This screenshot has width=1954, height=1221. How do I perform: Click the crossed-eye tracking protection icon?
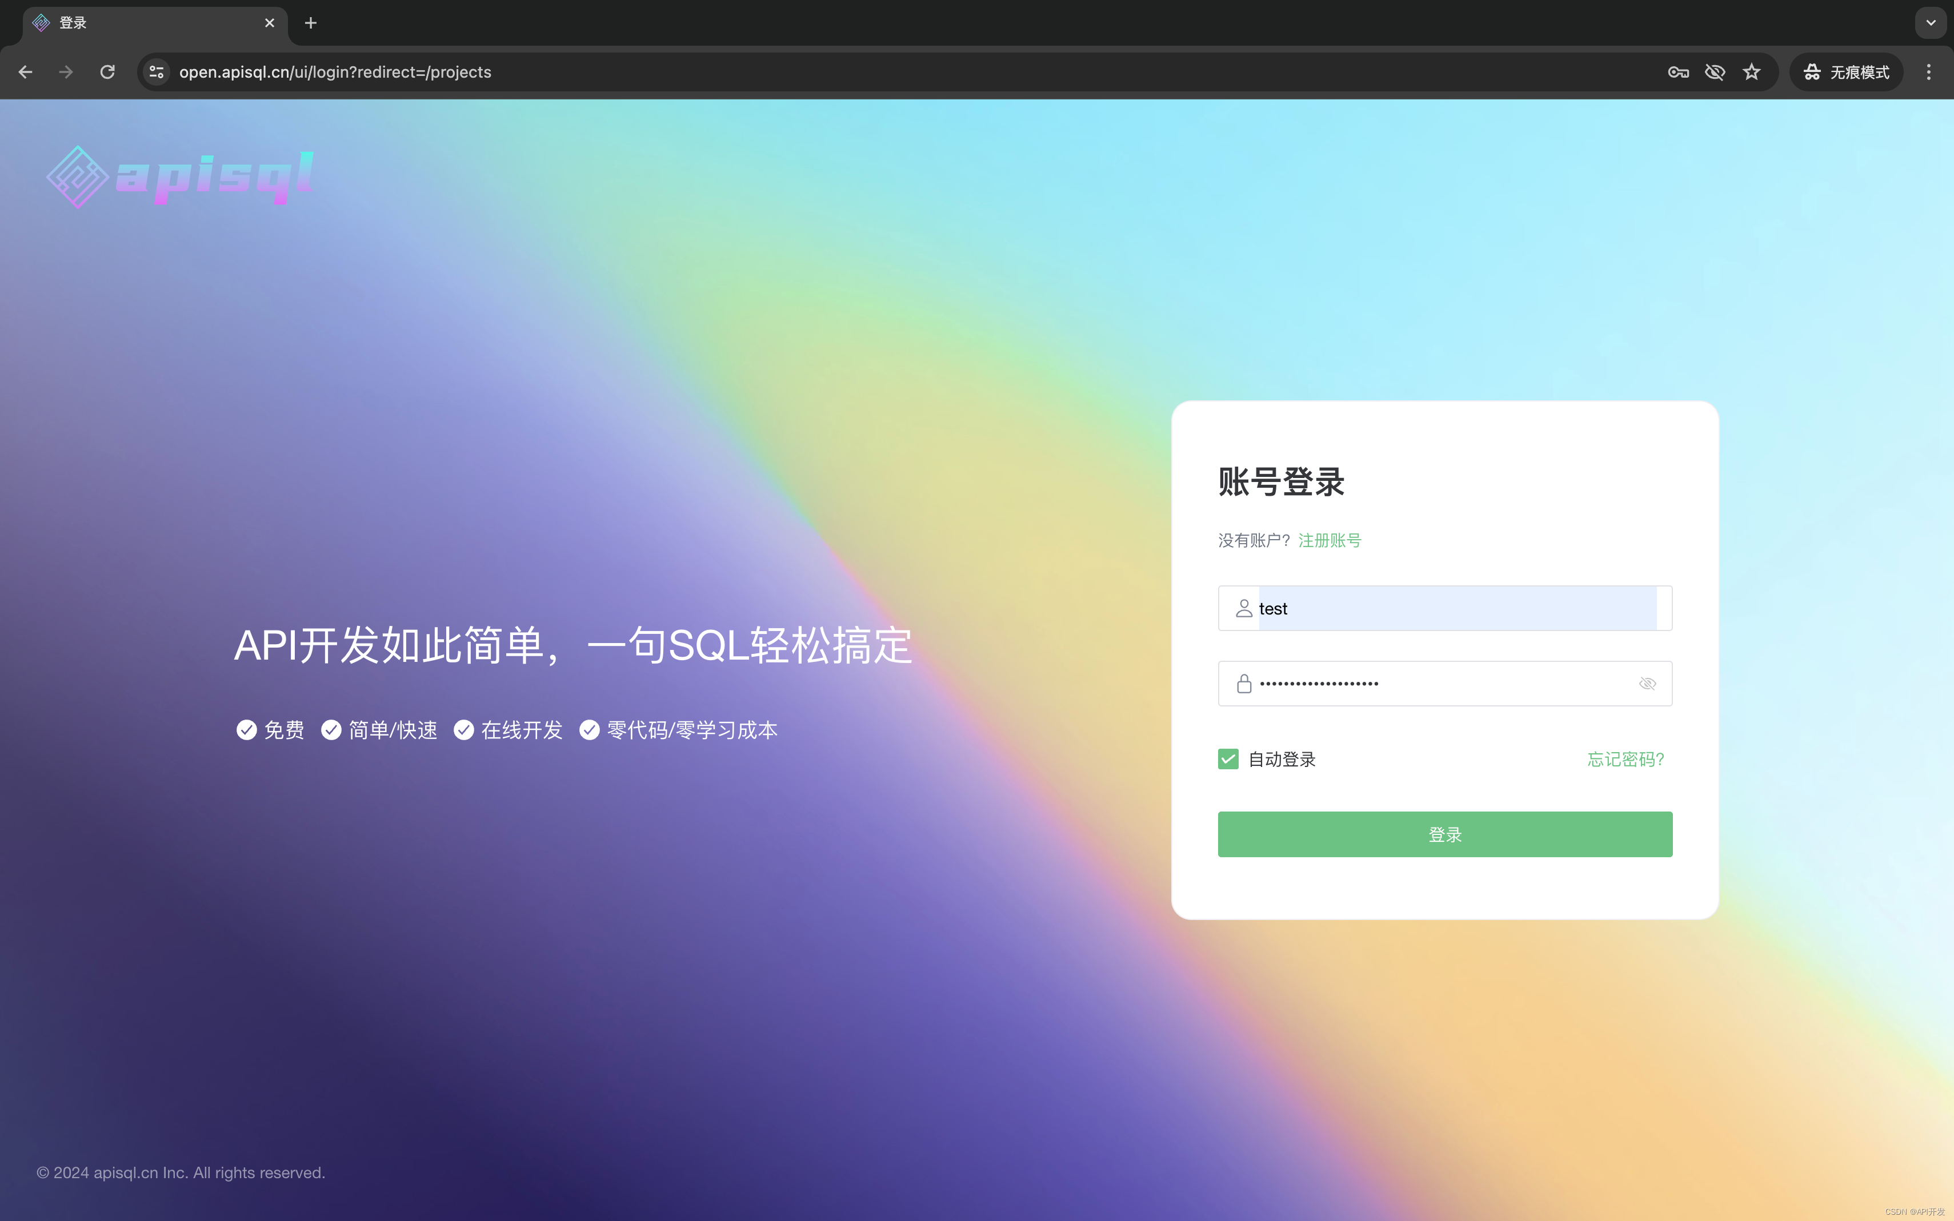1714,72
